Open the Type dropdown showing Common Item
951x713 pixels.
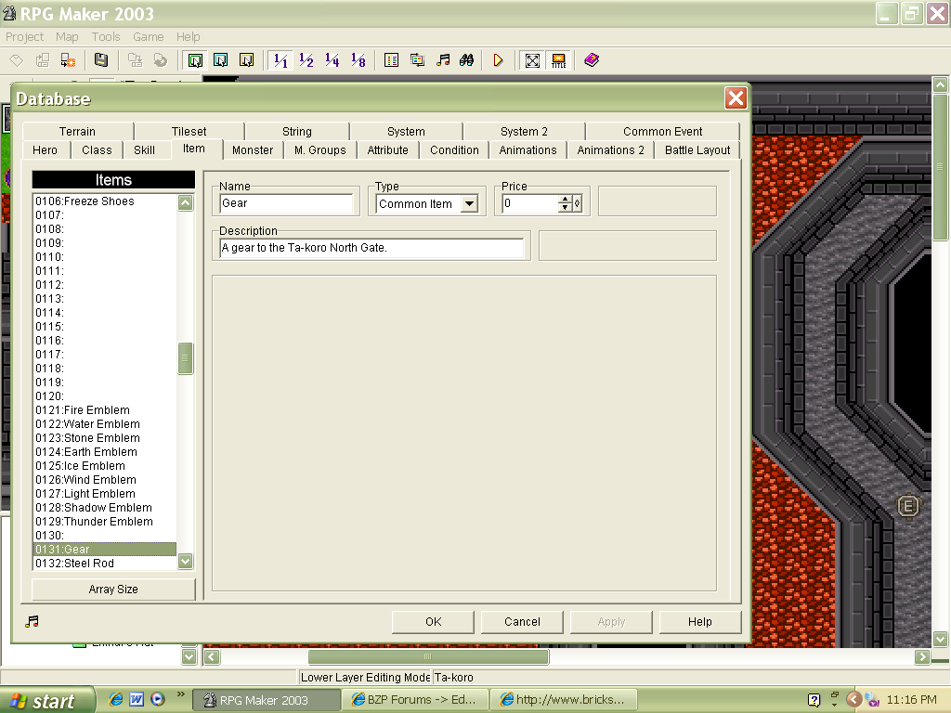tap(469, 204)
